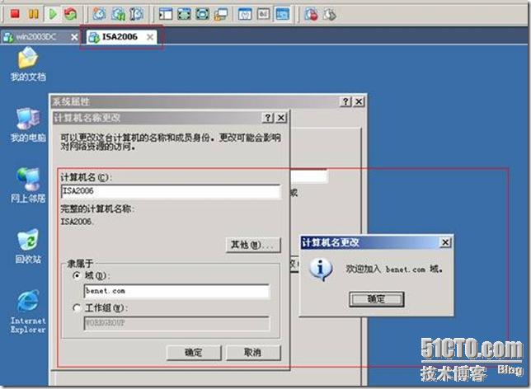Image resolution: width=531 pixels, height=389 pixels.
Task: Click the red Power Off VM button
Action: click(15, 14)
